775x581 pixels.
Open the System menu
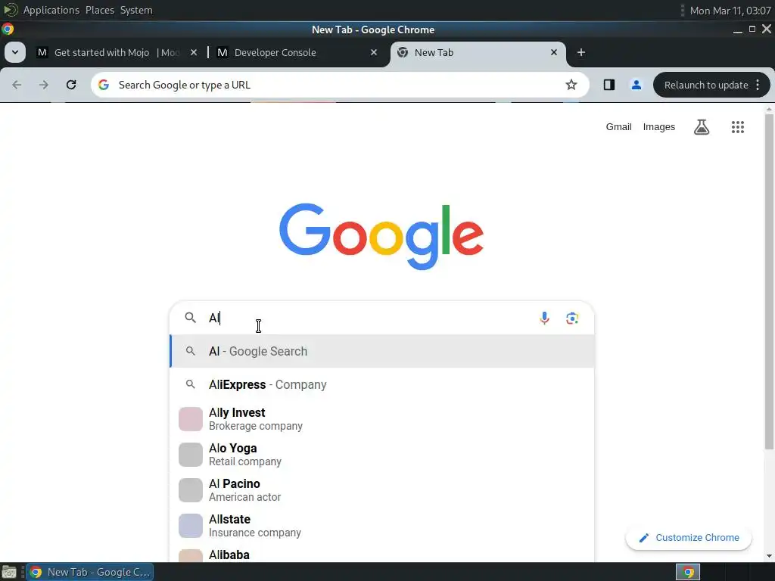(x=136, y=10)
